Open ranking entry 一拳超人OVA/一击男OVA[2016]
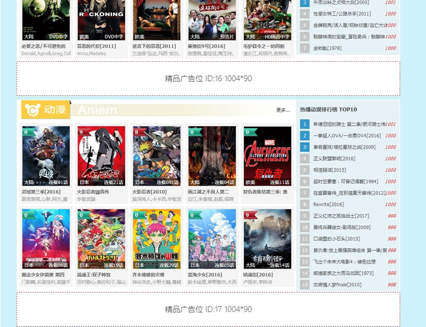This screenshot has width=426, height=327. (x=347, y=136)
